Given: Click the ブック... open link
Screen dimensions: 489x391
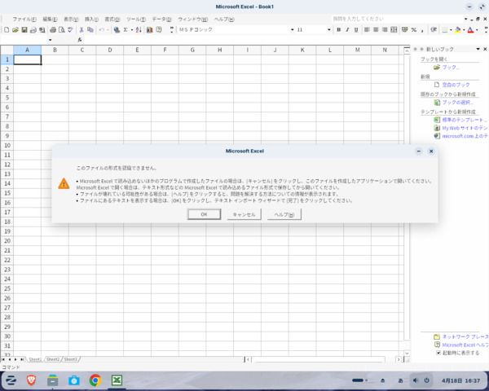Looking at the screenshot, I should click(451, 67).
